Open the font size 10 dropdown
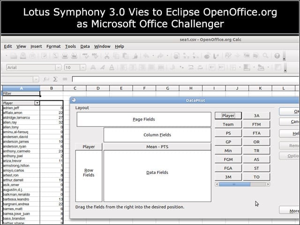 (x=83, y=67)
